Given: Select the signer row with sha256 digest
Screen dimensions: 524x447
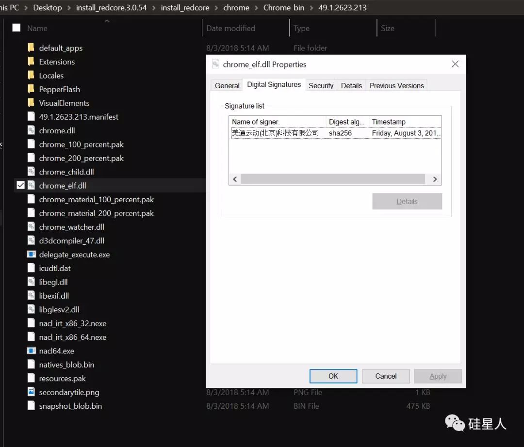Looking at the screenshot, I should point(335,133).
